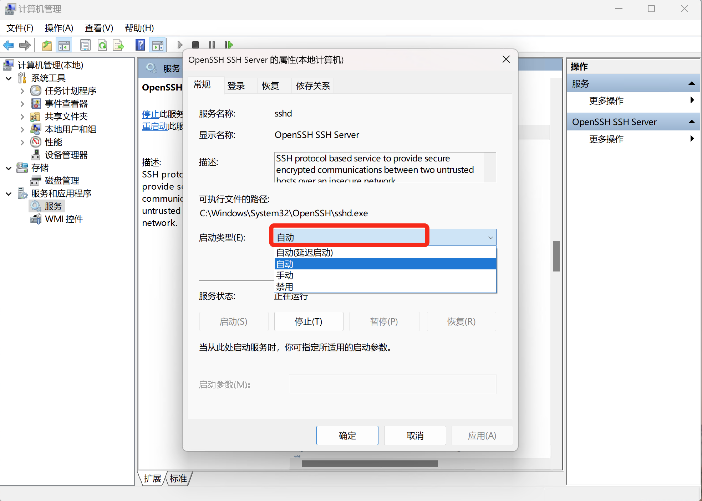Select 事件查看器 in the tree
Image resolution: width=702 pixels, height=501 pixels.
(66, 104)
